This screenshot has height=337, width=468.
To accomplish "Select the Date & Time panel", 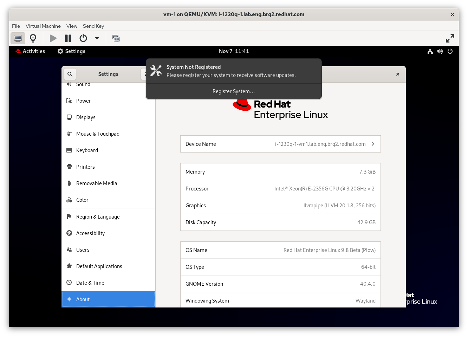I will [108, 283].
